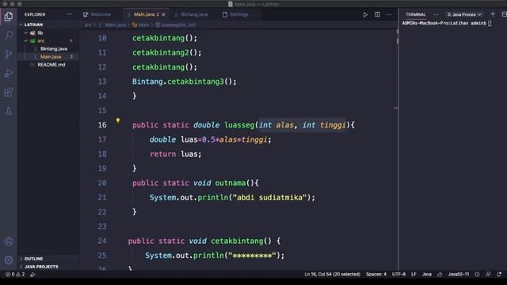Click the outnama method name on line 20
The image size is (507, 285).
[x=231, y=183]
